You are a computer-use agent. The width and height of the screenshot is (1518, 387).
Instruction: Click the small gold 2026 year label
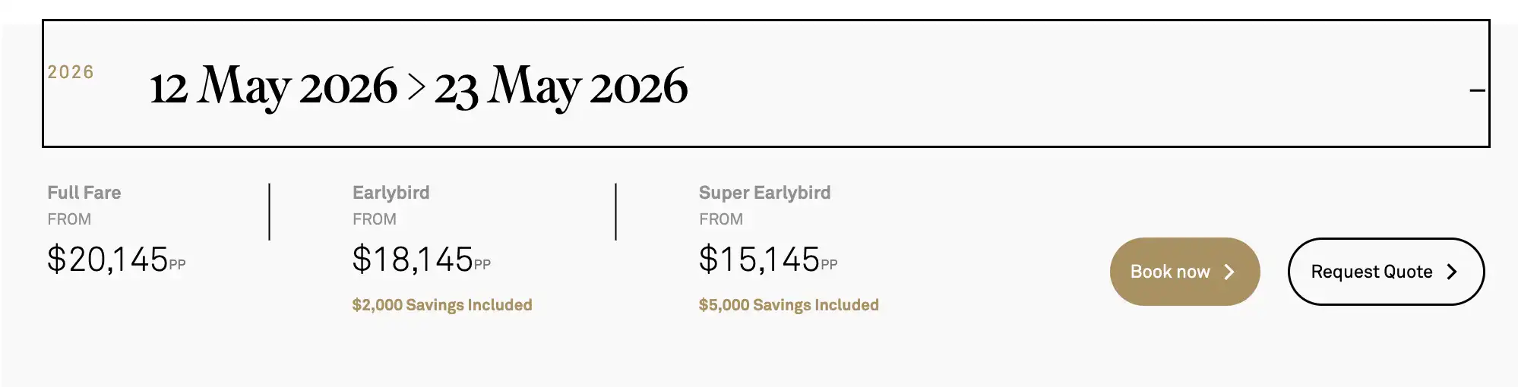[71, 72]
